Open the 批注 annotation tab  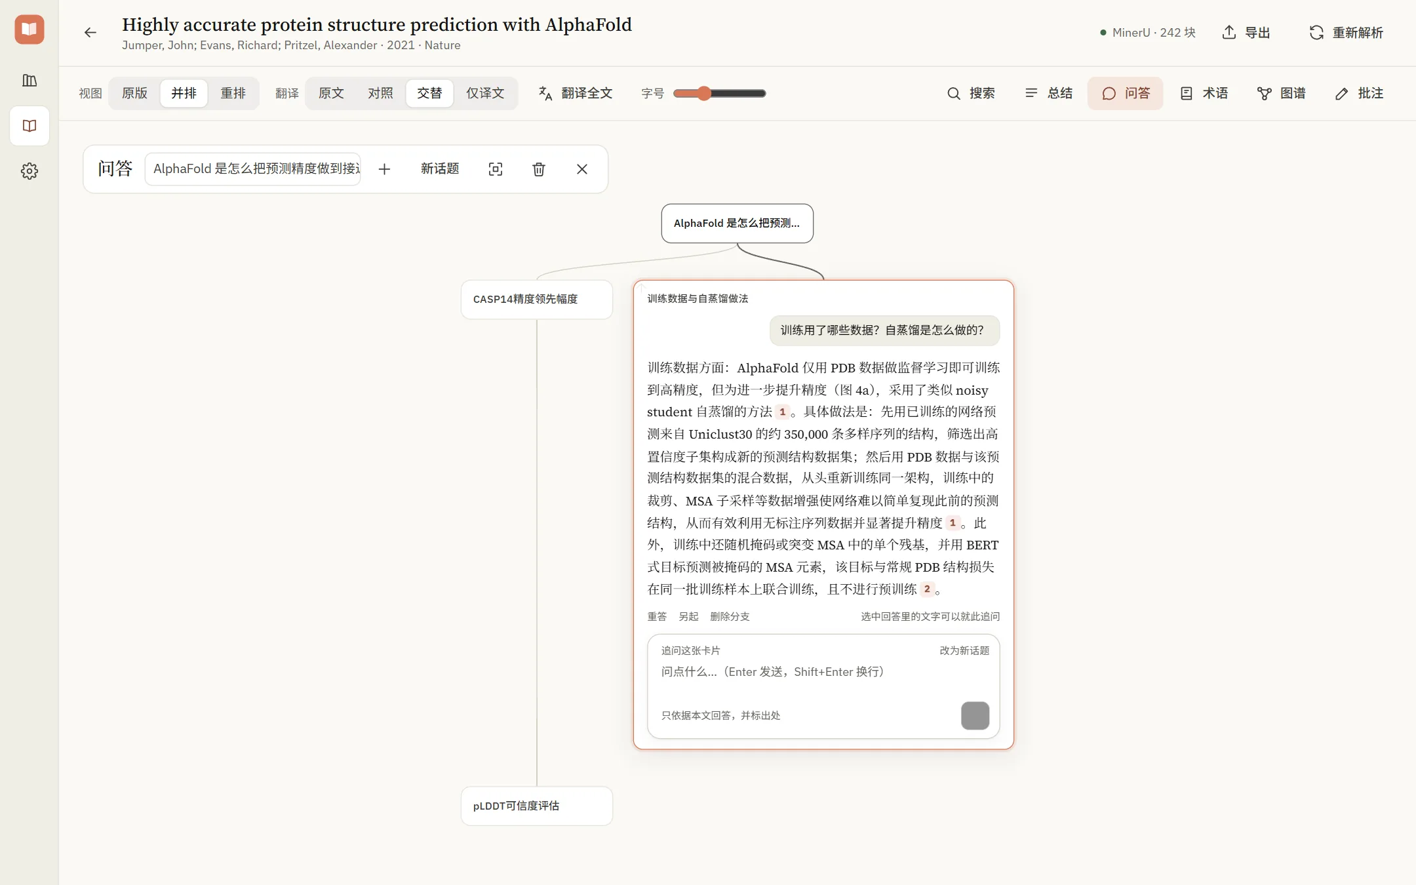(1360, 93)
